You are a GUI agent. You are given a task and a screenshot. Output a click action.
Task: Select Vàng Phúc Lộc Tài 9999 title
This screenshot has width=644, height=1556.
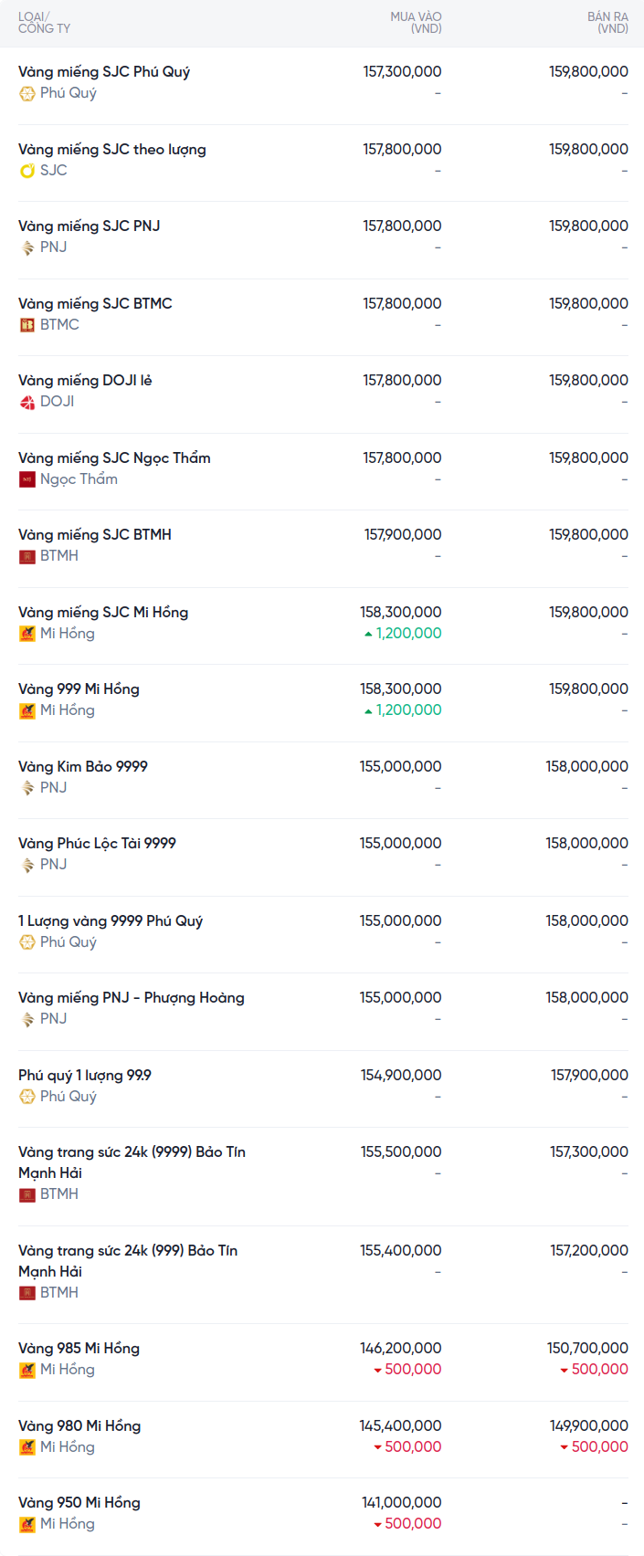[x=97, y=843]
